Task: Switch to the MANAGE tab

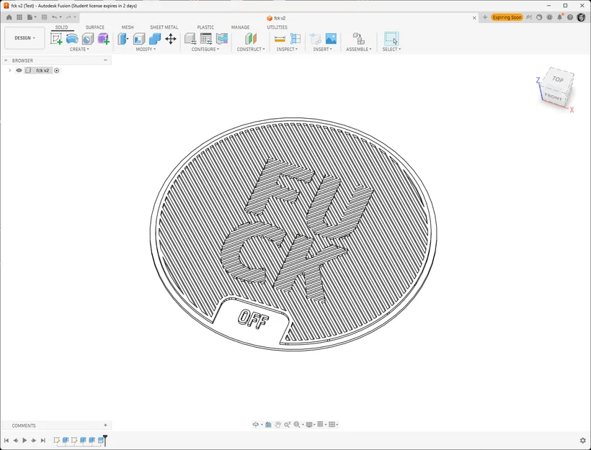Action: [240, 27]
